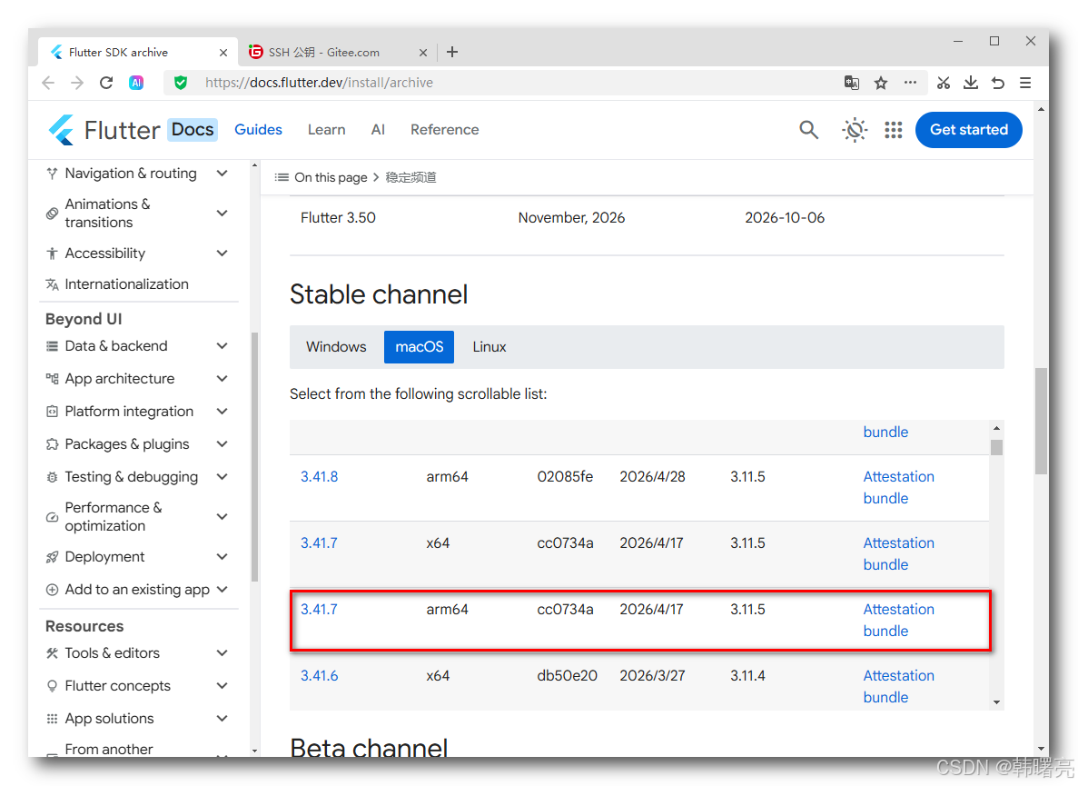
Task: Click the Deployment rocket icon
Action: 53,557
